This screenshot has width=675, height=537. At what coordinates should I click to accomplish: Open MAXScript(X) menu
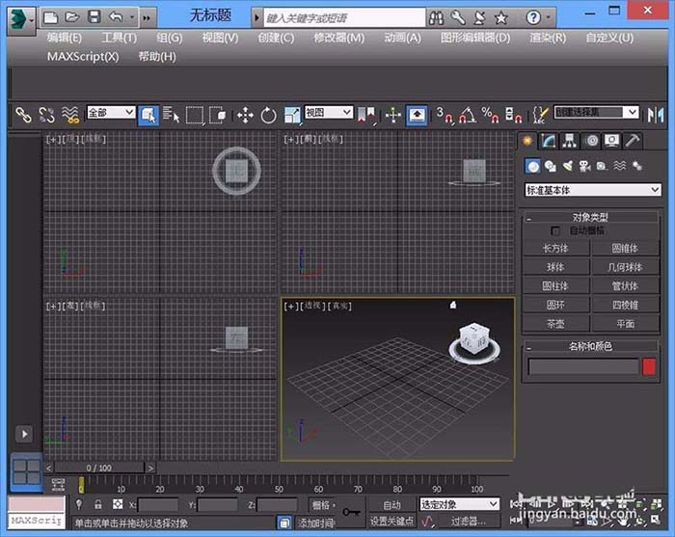coord(83,56)
